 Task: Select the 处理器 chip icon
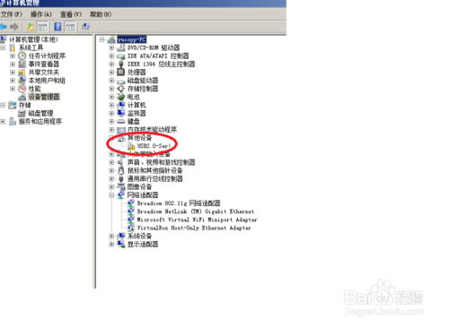121,73
